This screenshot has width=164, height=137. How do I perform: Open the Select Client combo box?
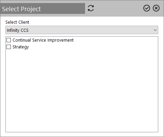click(x=82, y=30)
